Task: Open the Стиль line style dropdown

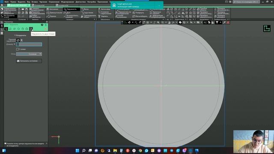Action: (29, 54)
